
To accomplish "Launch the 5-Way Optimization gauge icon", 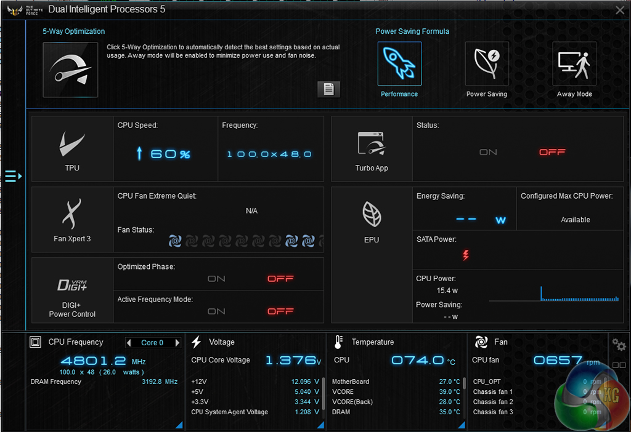I will [x=70, y=70].
